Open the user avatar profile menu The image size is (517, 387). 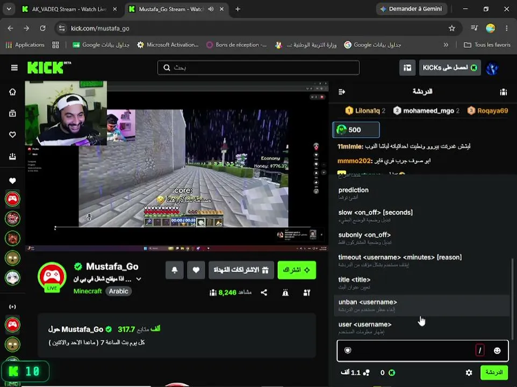tap(492, 68)
